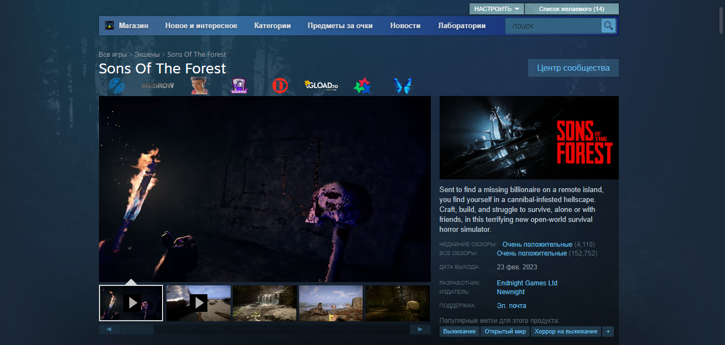Go to Предметы за очки
This screenshot has width=725, height=345.
340,26
